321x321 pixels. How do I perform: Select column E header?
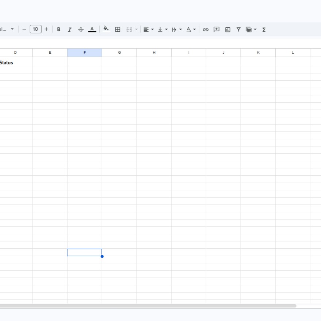50,53
